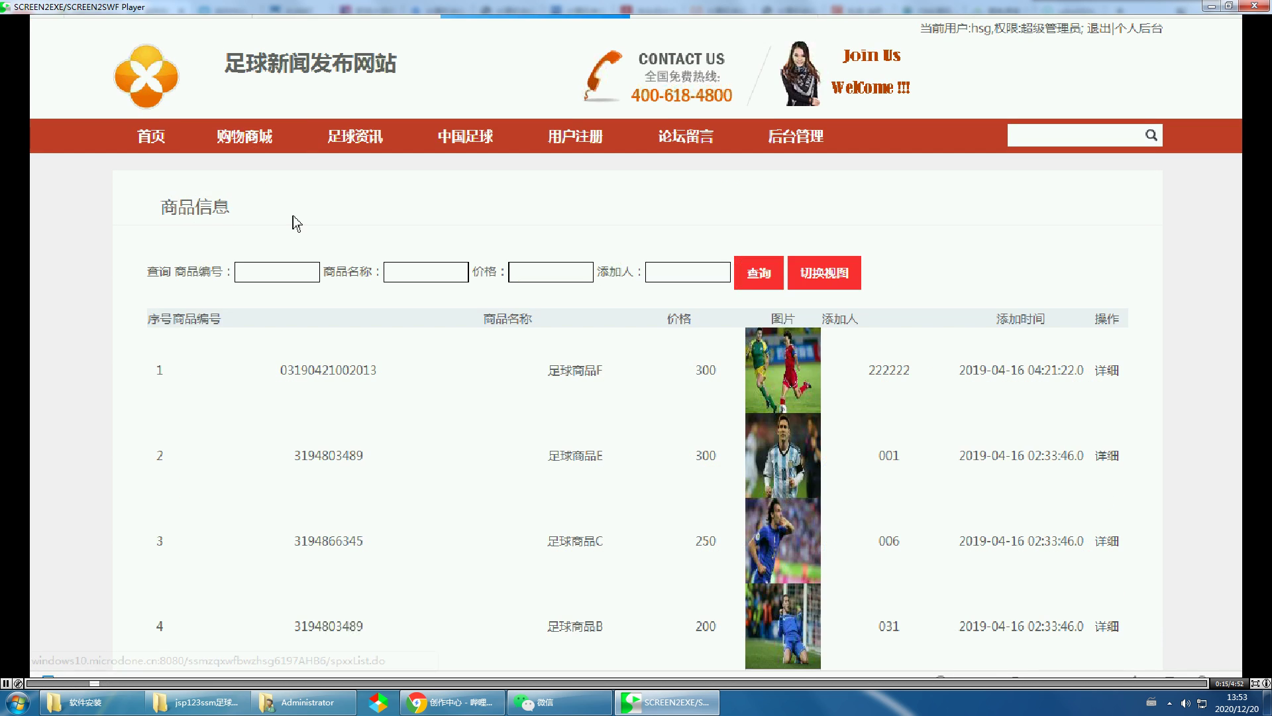
Task: Focus the 商品编号 query input
Action: [277, 272]
